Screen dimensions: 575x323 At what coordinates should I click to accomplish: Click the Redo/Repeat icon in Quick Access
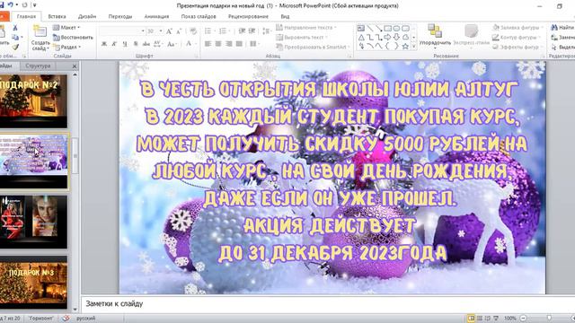(x=24, y=5)
